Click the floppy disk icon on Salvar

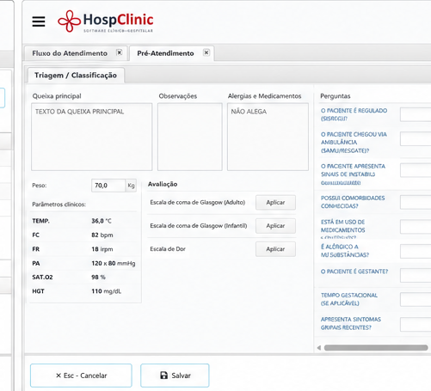163,376
